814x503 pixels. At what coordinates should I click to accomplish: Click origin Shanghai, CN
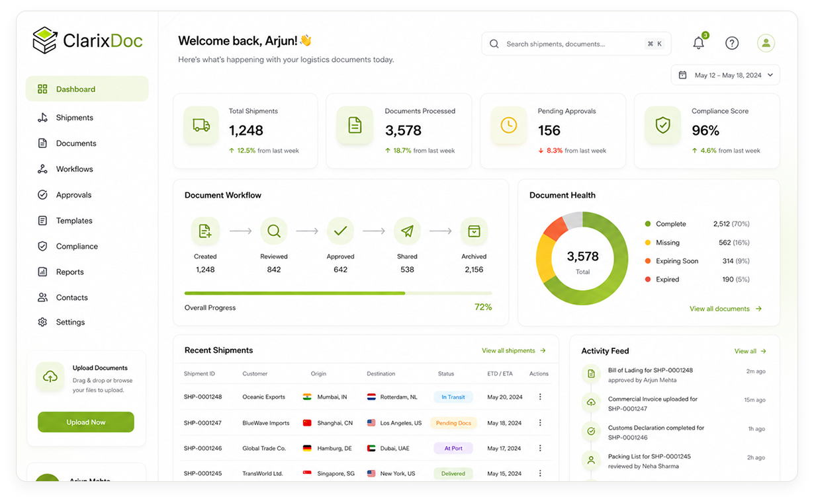click(x=335, y=423)
